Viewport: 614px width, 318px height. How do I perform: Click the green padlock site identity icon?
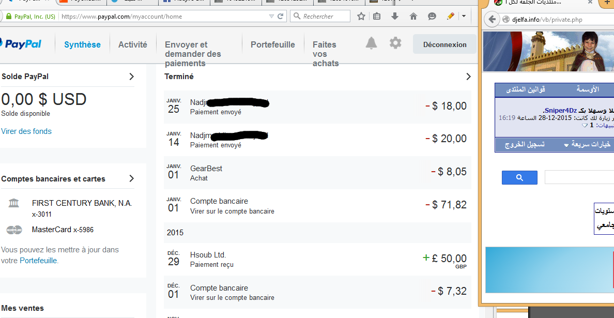pos(9,17)
